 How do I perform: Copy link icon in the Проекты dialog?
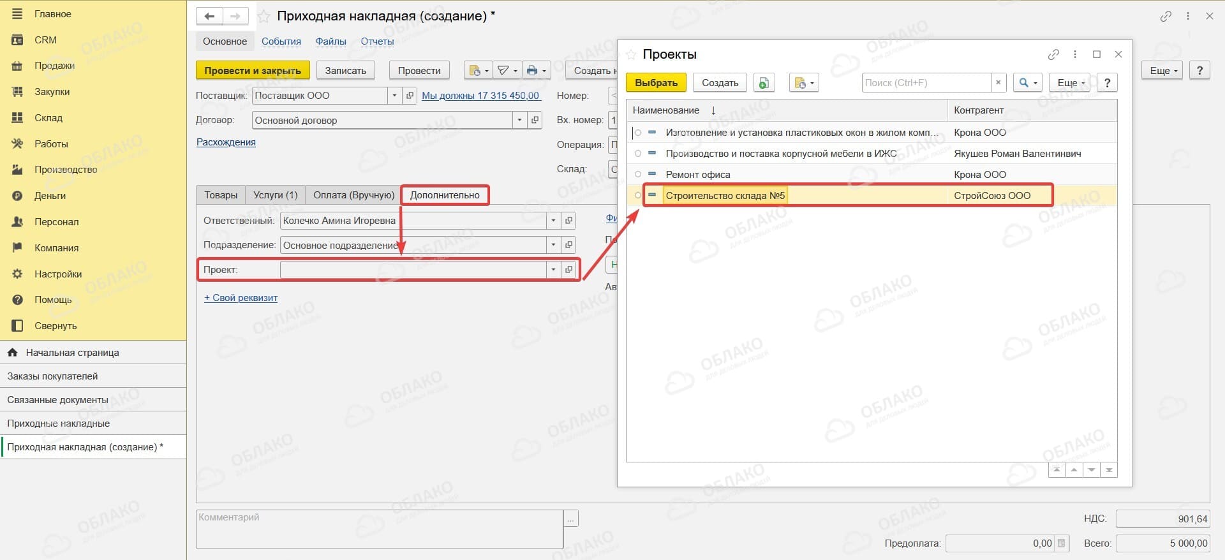(x=1053, y=54)
